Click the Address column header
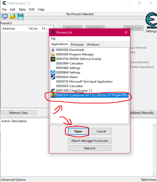The image size is (157, 182). click(x=14, y=28)
